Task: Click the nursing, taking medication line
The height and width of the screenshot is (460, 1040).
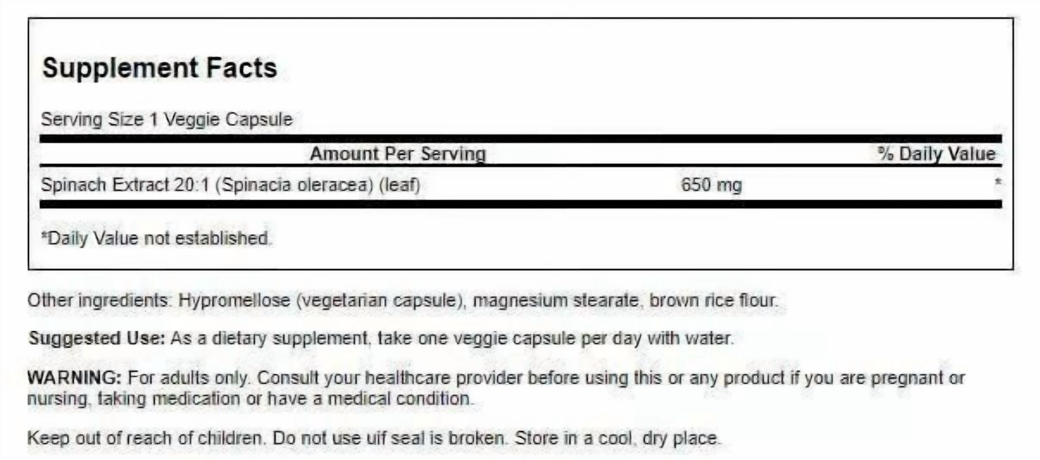Action: (251, 398)
